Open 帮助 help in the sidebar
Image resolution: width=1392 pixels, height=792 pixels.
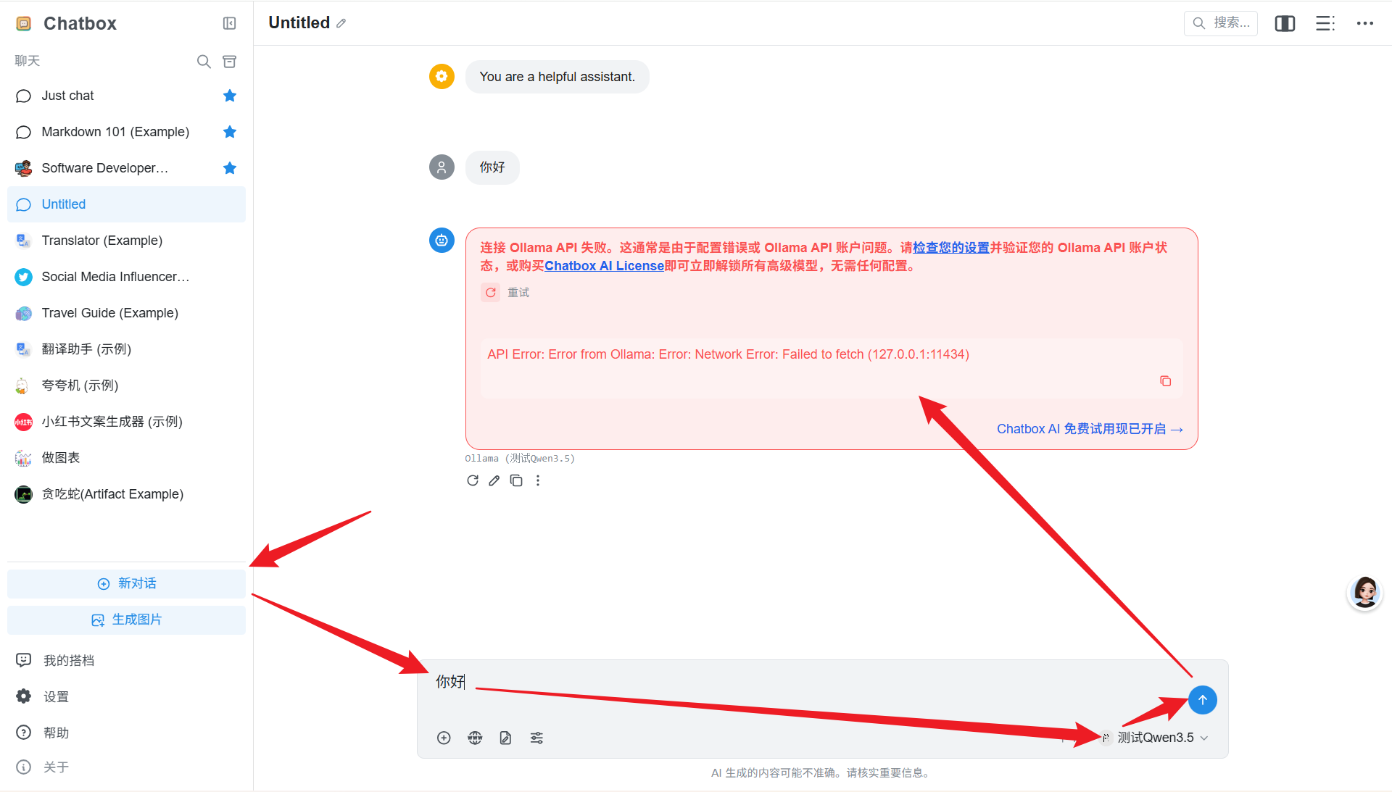tap(126, 733)
